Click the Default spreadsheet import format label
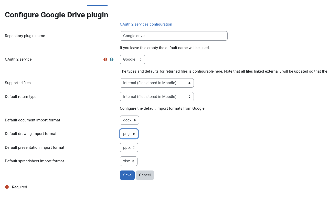Viewport: 328px width, 205px height. [34, 161]
